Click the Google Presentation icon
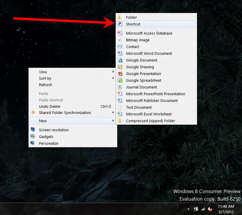The image size is (242, 215). 120,74
